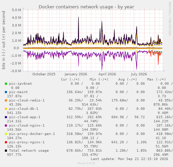This screenshot has width=173, height=167.
Task: Click the 'Min (-/+)' column header
Action: pos(99,79)
